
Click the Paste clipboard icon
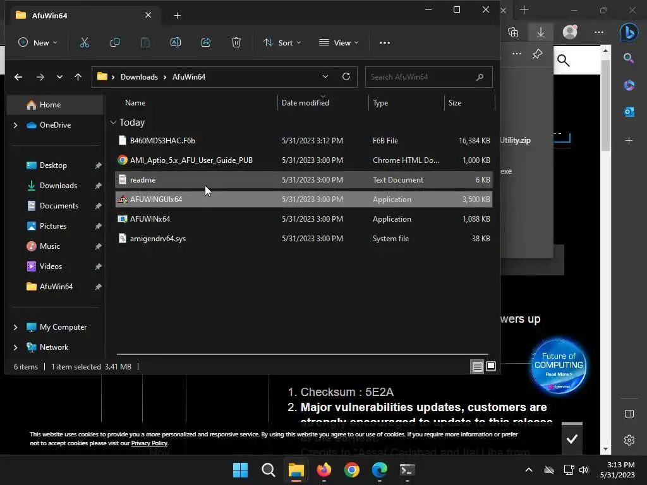click(x=145, y=42)
